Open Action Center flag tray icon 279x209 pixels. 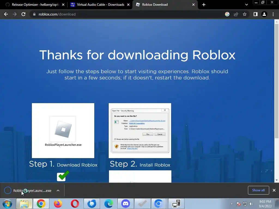[238, 204]
